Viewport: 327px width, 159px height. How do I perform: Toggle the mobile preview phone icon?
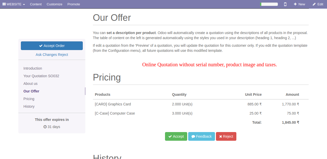pyautogui.click(x=285, y=4)
